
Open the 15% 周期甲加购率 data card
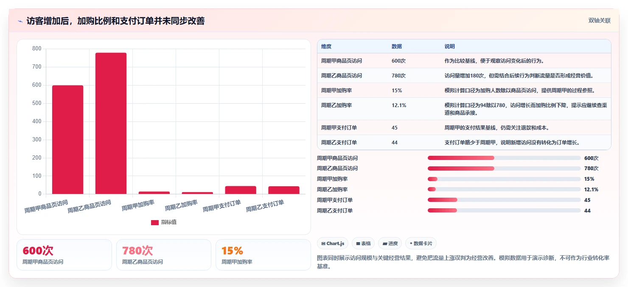[x=263, y=255]
